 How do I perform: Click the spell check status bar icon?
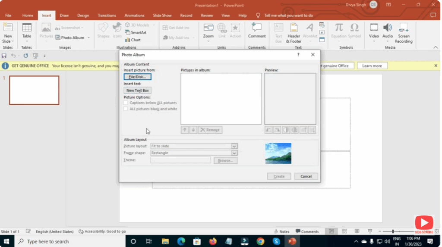[x=28, y=231]
